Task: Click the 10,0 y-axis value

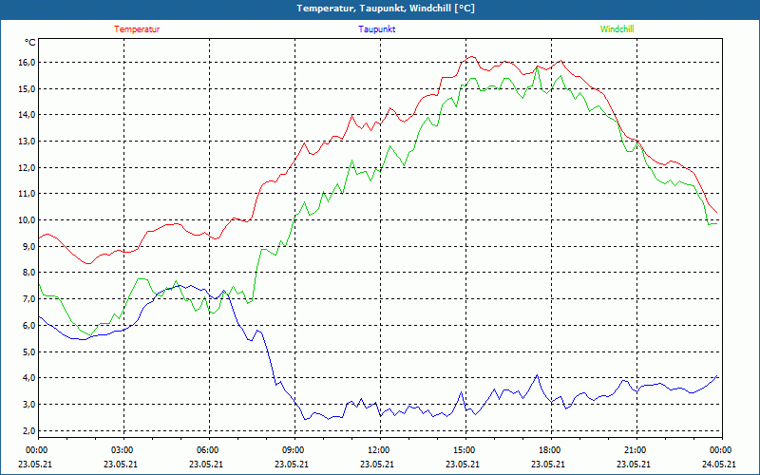Action: tap(28, 220)
